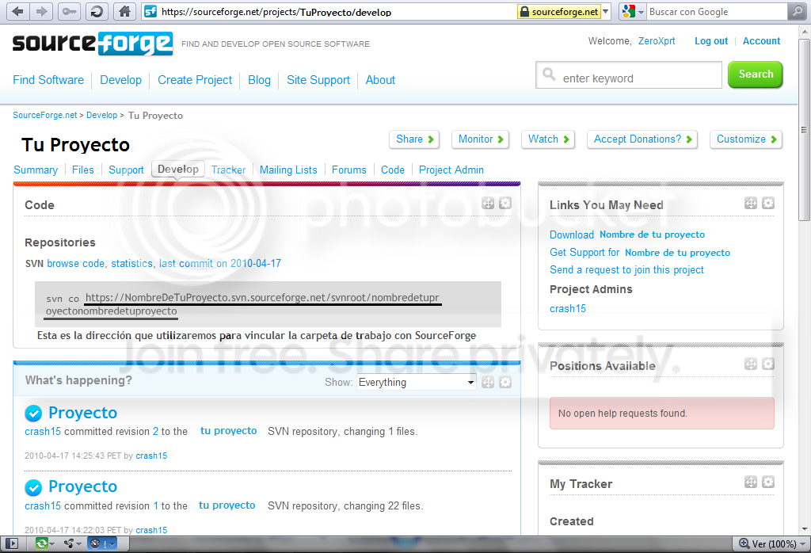
Task: Switch to the Summary tab
Action: 36,170
